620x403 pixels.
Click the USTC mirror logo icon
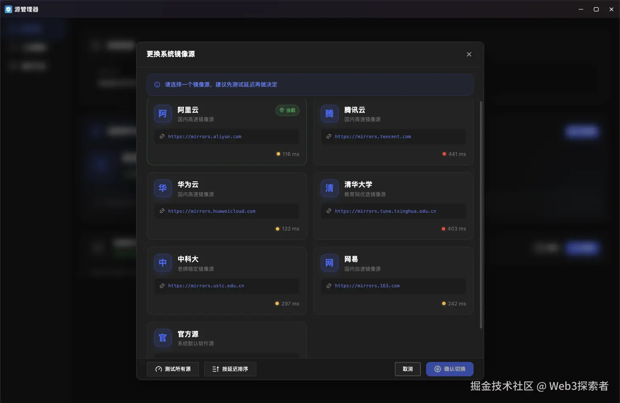[163, 263]
